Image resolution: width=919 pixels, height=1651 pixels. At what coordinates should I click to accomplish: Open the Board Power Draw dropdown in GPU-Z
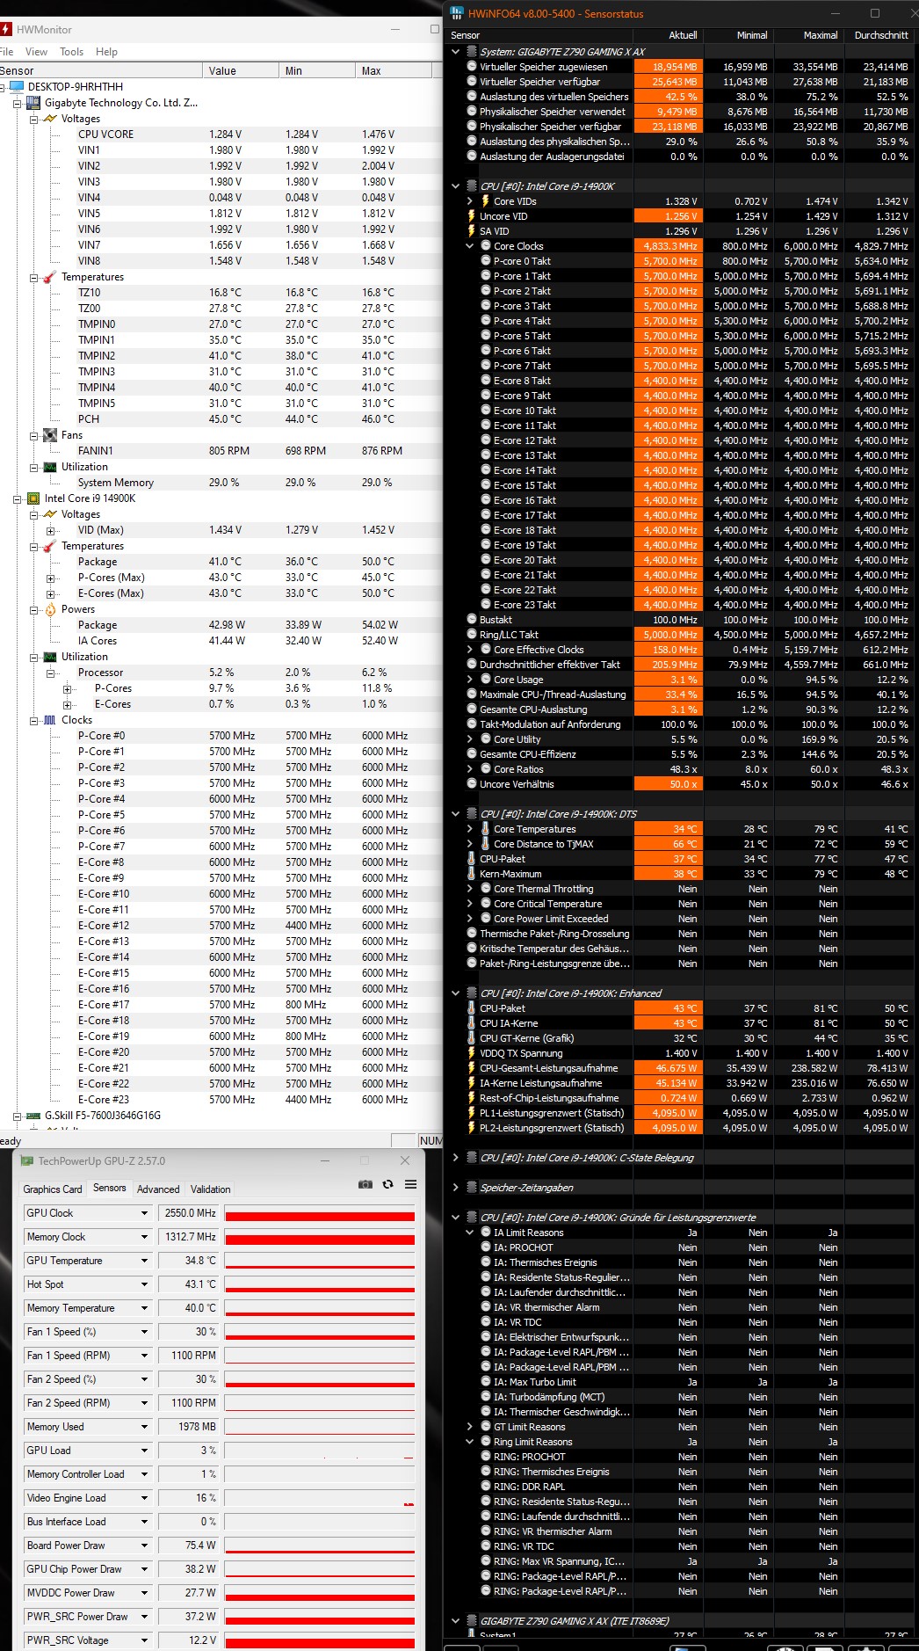tap(144, 1546)
